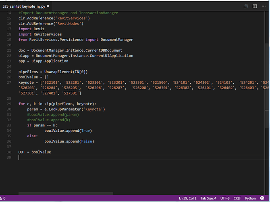Open the Split Editor Right icon
Image resolution: width=270 pixels, height=202 pixels.
[255, 6]
